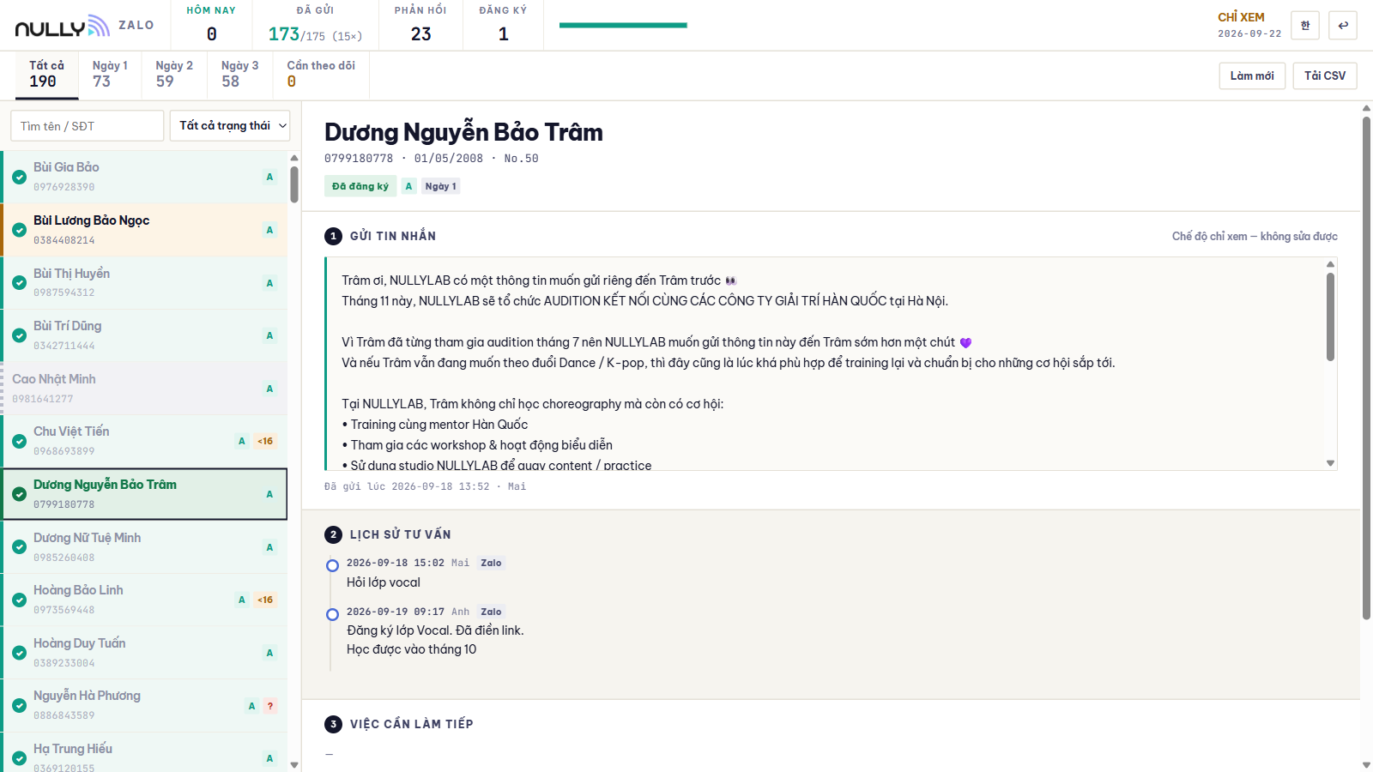Click the Hỏi lớp vocal history note

(384, 582)
